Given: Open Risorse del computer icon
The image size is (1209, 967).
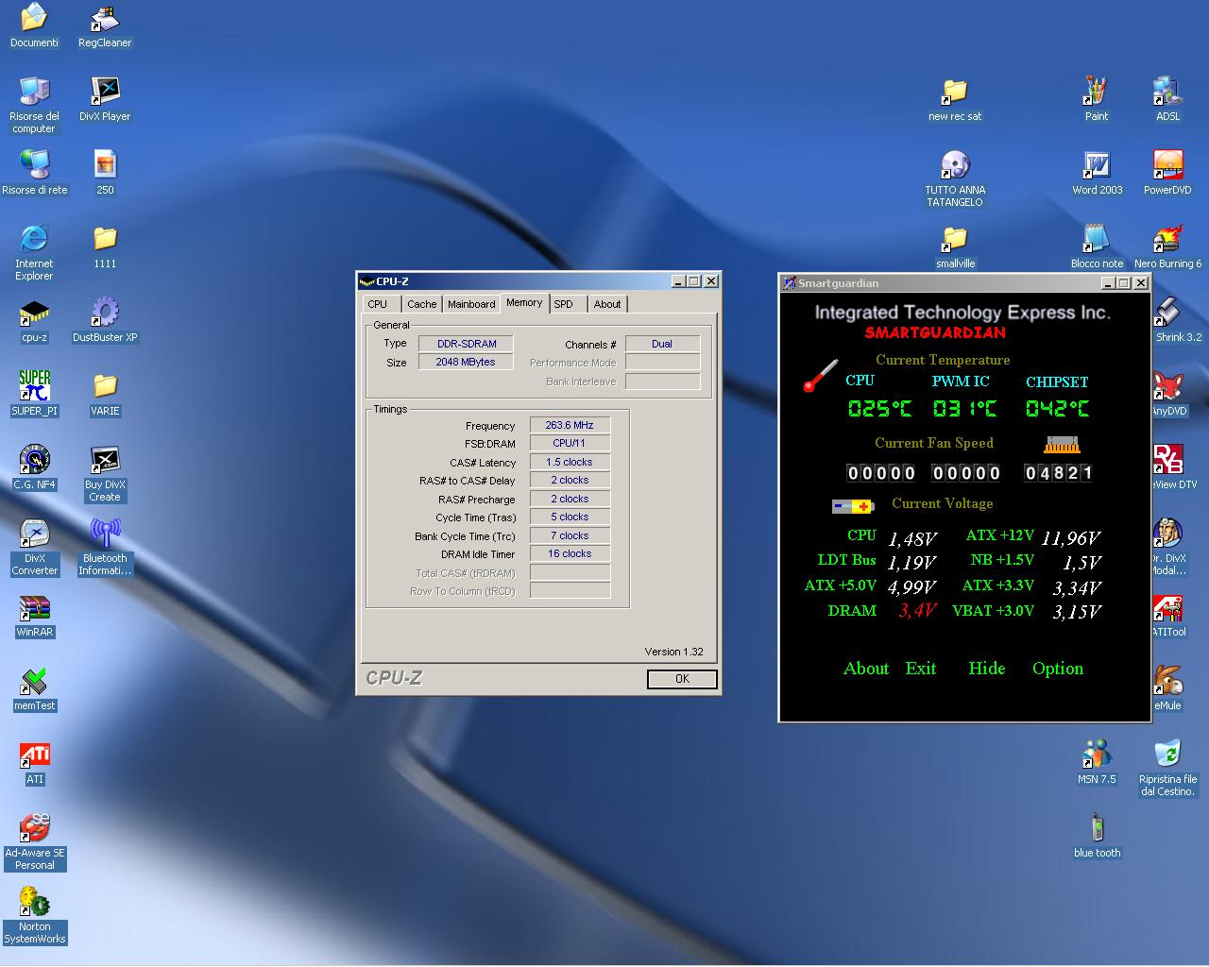Looking at the screenshot, I should [34, 104].
